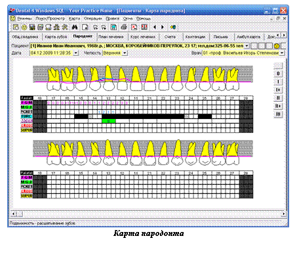299x255 pixels.
Task: Click the smiley face toolbar icon
Action: pos(24,27)
